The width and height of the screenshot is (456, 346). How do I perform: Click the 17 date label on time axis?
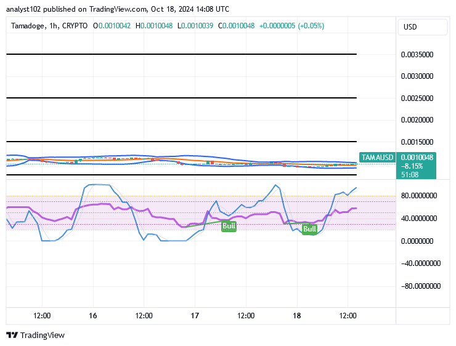point(195,316)
